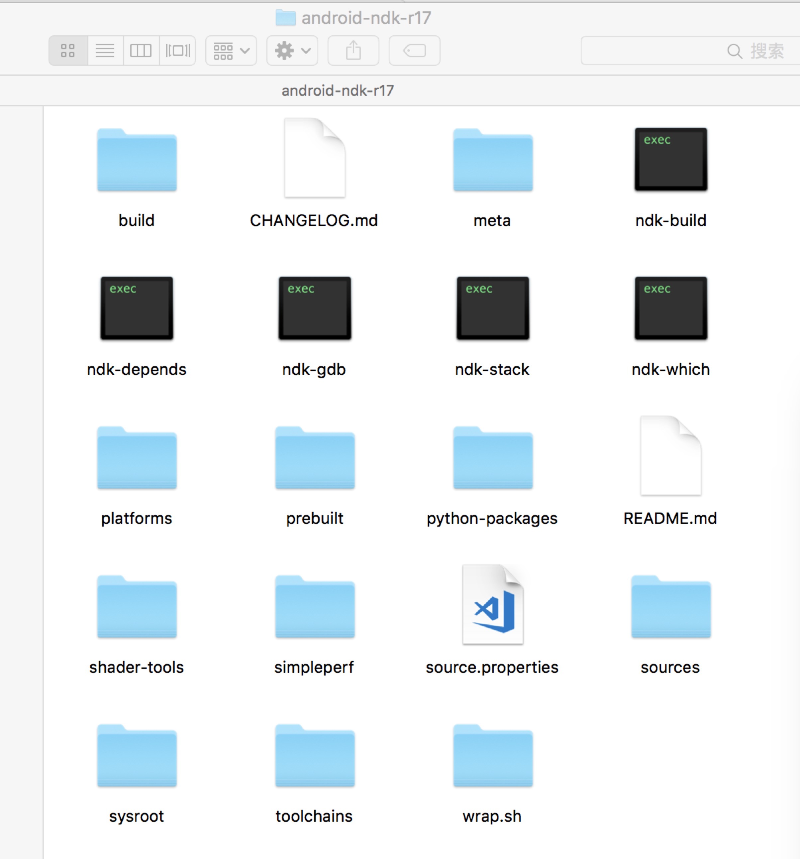The image size is (800, 859).
Task: Switch to column view mode
Action: coord(141,51)
